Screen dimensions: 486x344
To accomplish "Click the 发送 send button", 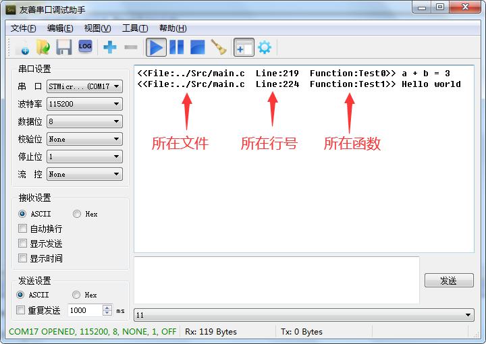I will click(x=449, y=281).
